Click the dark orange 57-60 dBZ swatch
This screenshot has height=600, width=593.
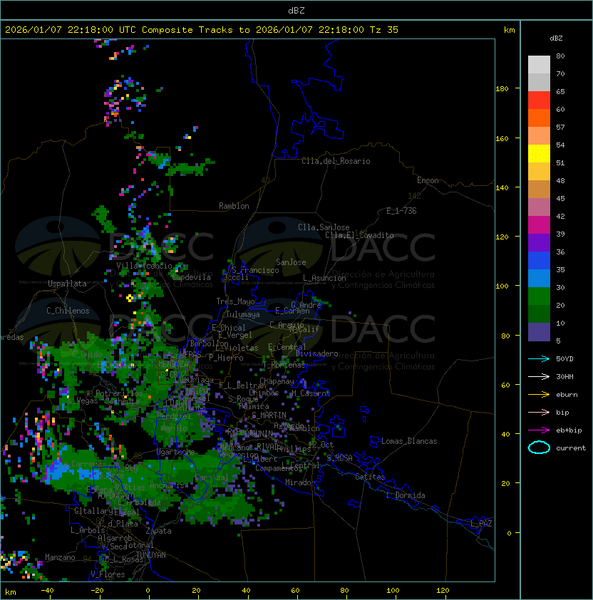539,118
